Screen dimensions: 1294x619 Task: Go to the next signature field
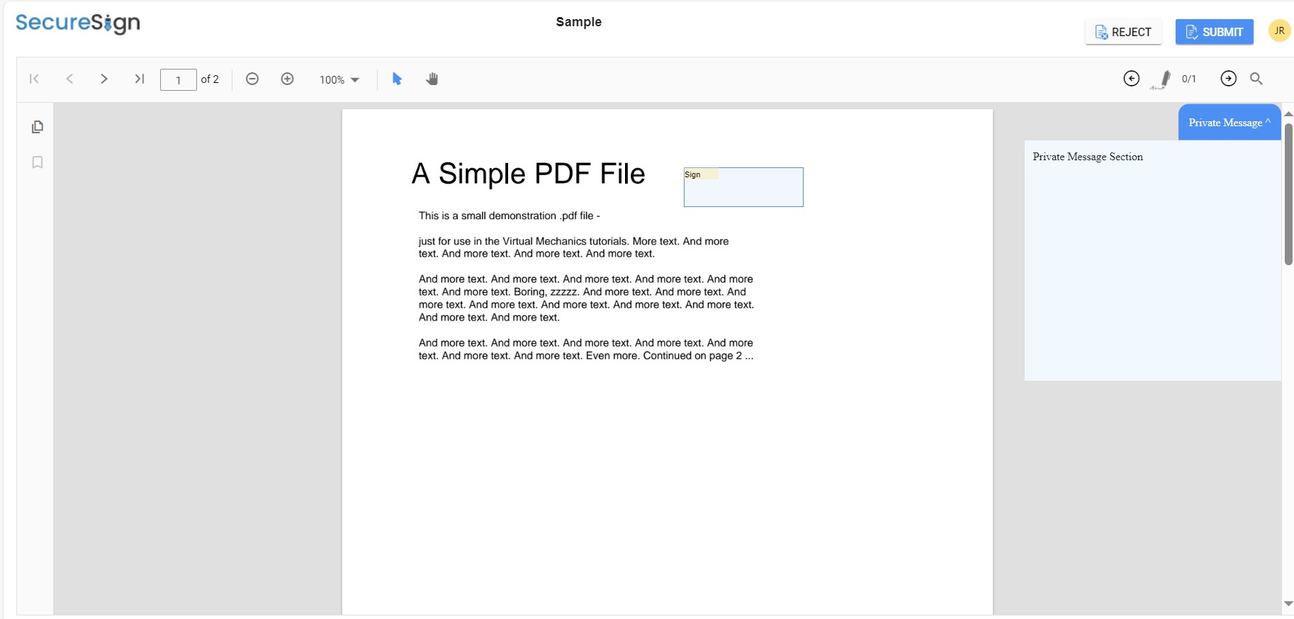click(x=1229, y=79)
